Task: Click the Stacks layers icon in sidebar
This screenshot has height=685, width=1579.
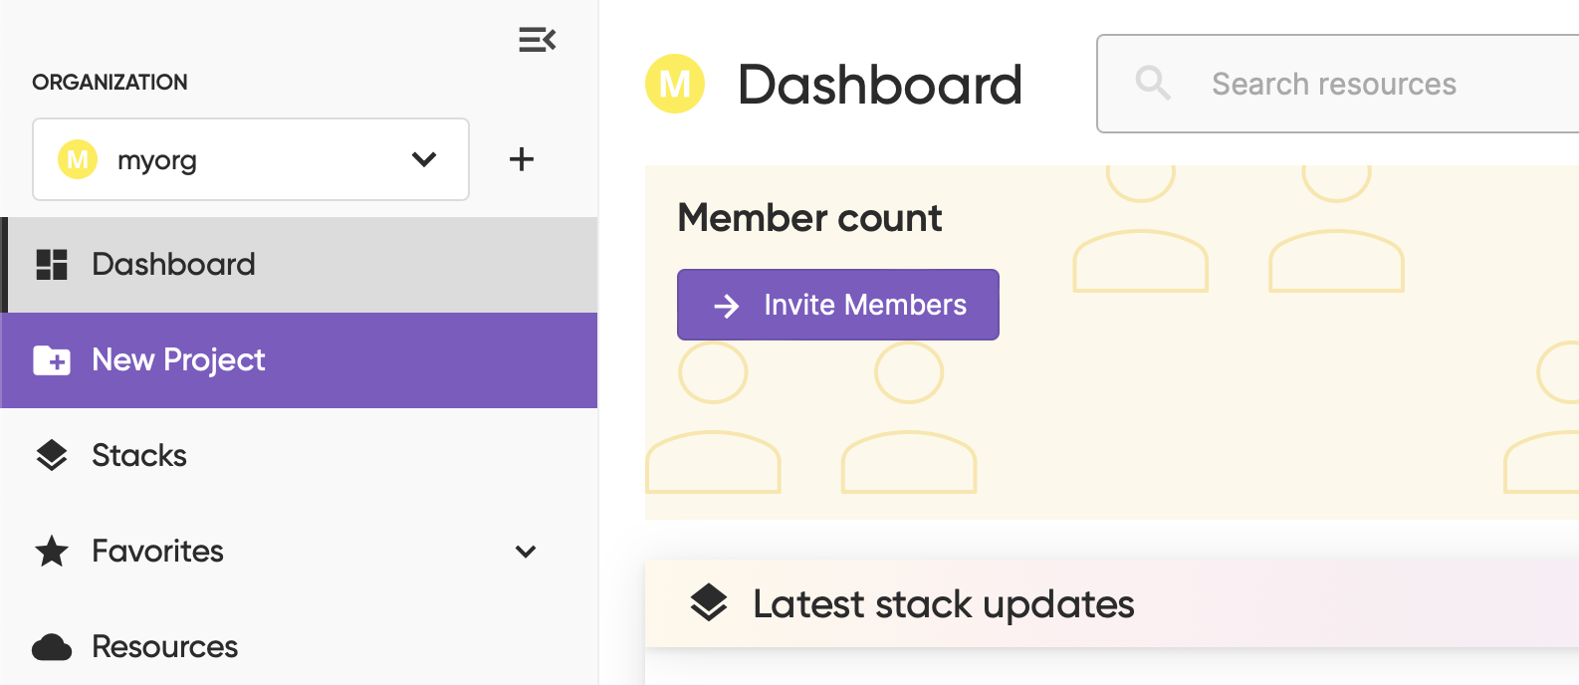Action: point(52,456)
